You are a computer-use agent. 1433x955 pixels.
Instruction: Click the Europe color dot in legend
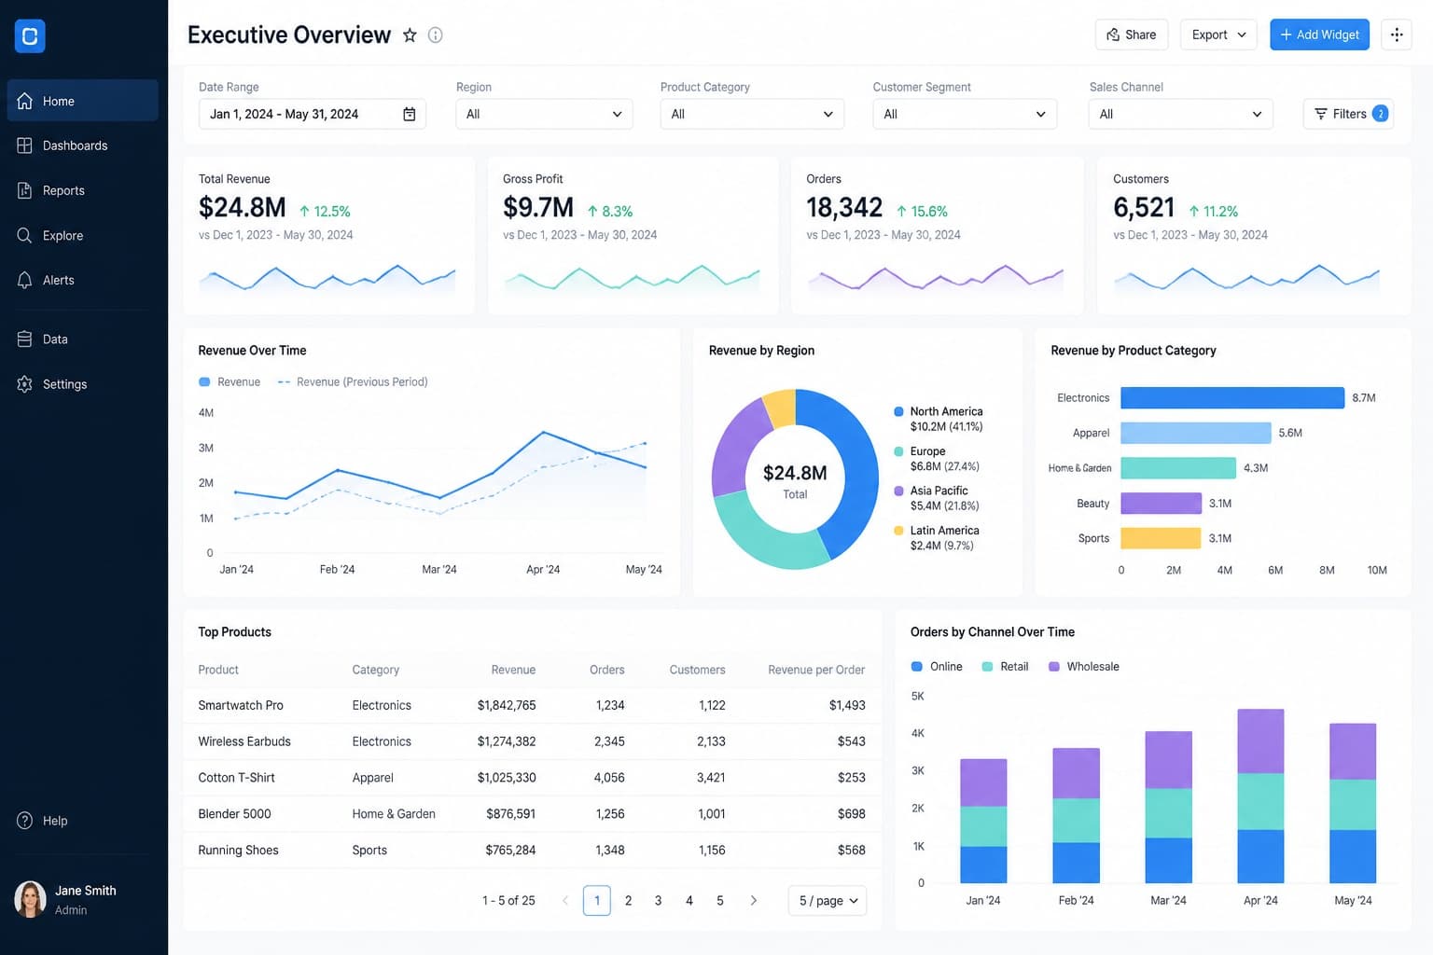(898, 451)
